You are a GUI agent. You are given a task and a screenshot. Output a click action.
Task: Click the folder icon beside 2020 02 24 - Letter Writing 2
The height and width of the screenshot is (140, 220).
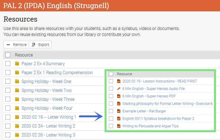tap(17, 126)
